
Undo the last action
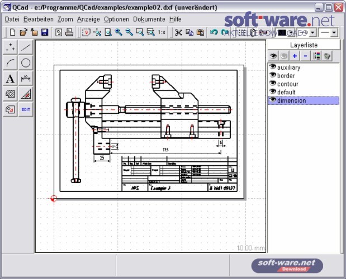pos(214,32)
